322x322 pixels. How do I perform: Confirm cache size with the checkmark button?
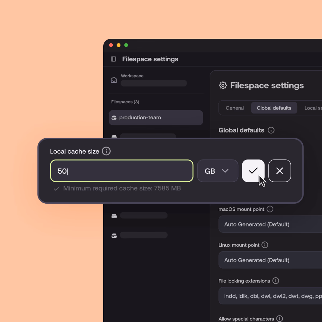click(x=253, y=171)
